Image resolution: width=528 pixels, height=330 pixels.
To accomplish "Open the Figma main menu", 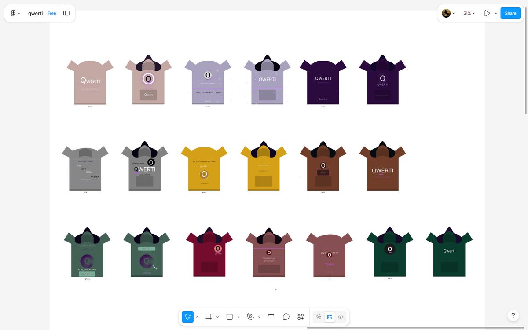I will (13, 13).
